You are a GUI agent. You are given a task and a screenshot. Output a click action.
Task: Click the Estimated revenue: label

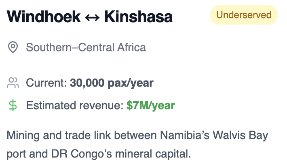click(x=75, y=106)
